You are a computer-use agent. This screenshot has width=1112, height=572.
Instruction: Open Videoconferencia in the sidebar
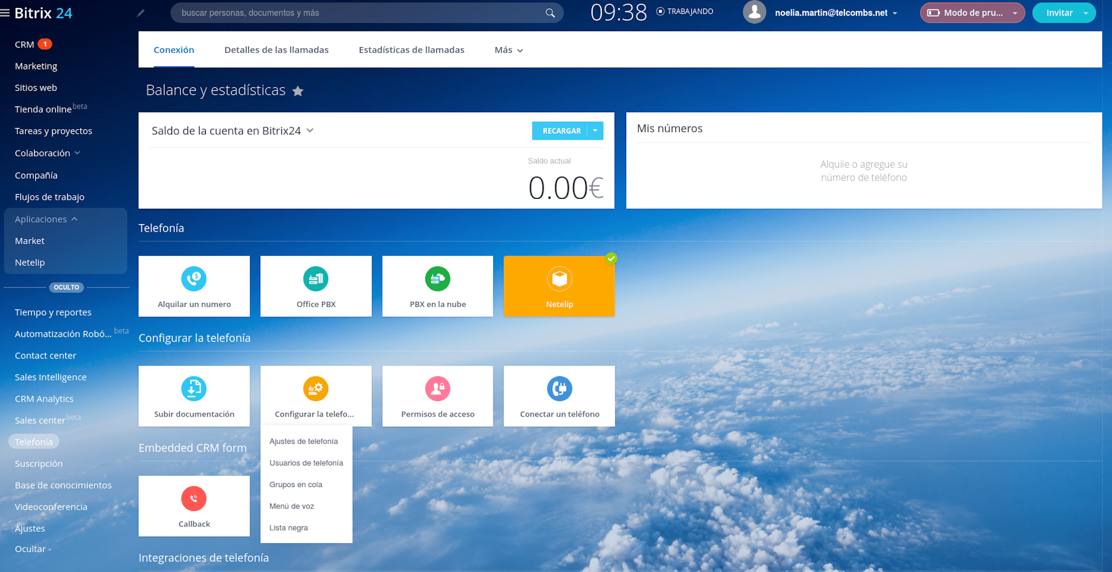click(x=51, y=507)
